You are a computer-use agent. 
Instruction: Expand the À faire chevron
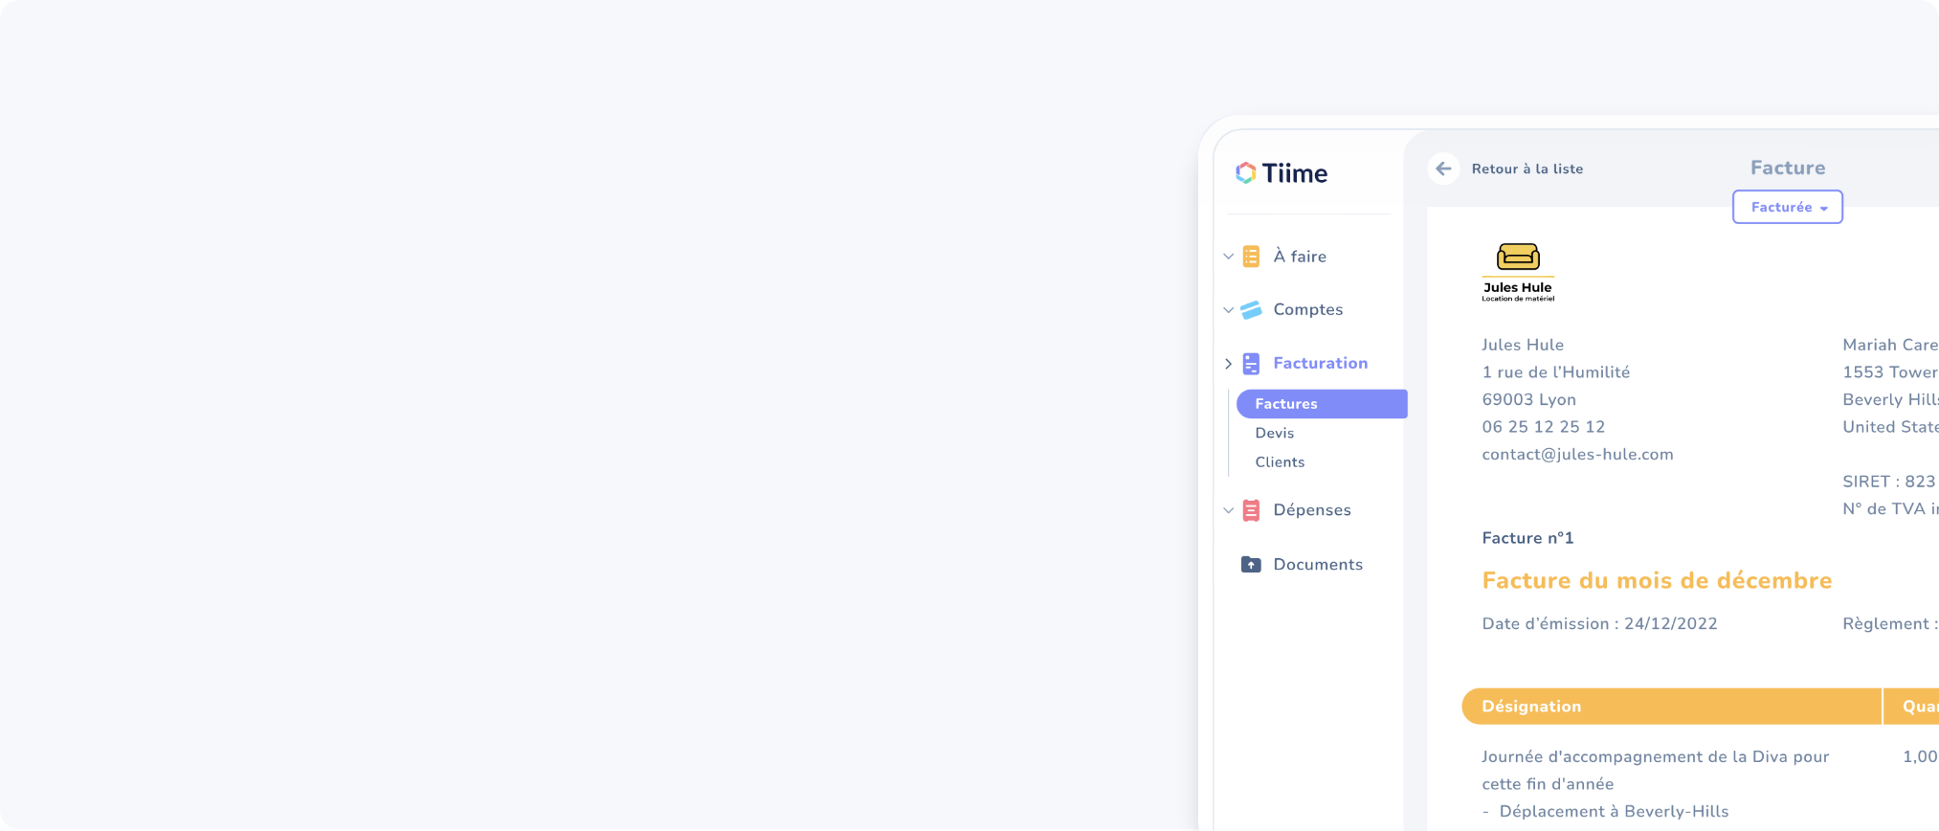pyautogui.click(x=1228, y=257)
